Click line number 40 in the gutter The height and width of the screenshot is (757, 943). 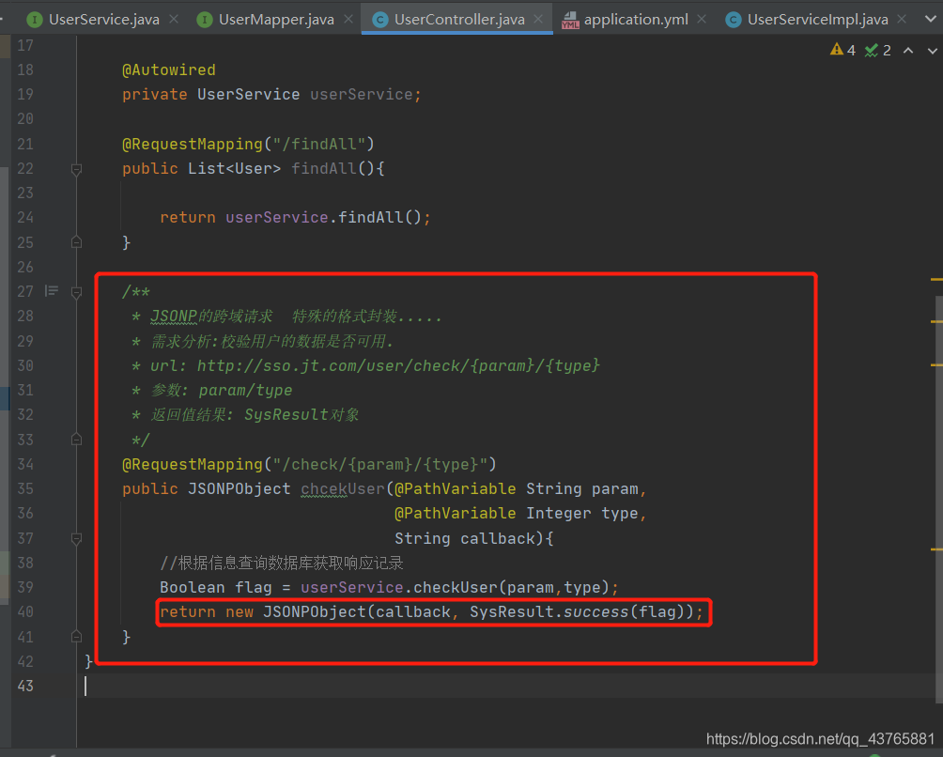[x=25, y=612]
